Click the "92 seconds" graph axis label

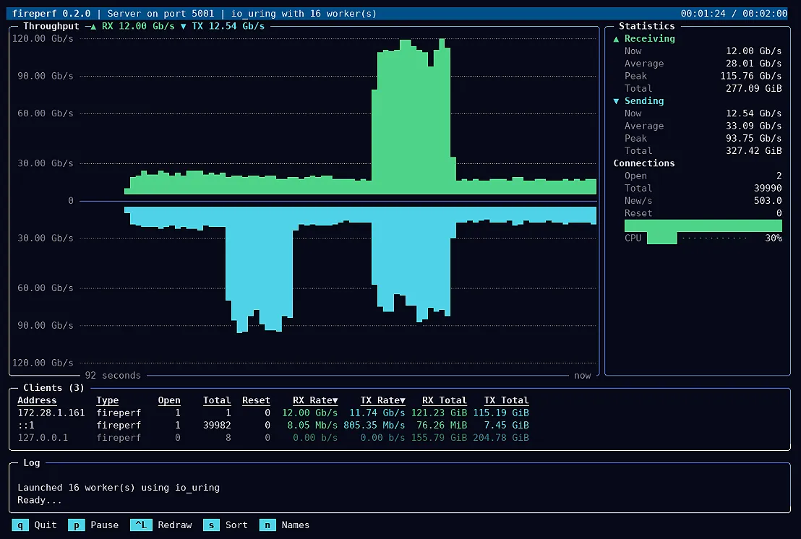tap(113, 375)
